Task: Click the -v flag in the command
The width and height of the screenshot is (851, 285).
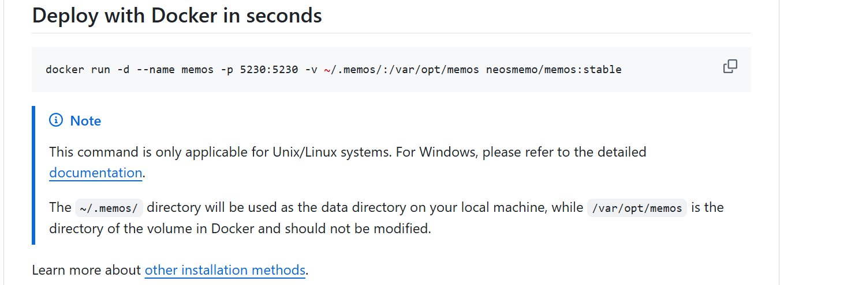Action: [x=311, y=70]
